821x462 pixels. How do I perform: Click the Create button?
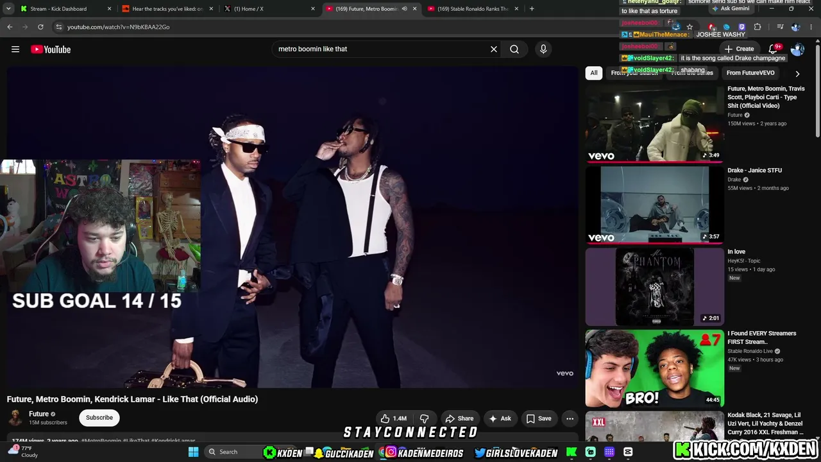[x=739, y=49]
